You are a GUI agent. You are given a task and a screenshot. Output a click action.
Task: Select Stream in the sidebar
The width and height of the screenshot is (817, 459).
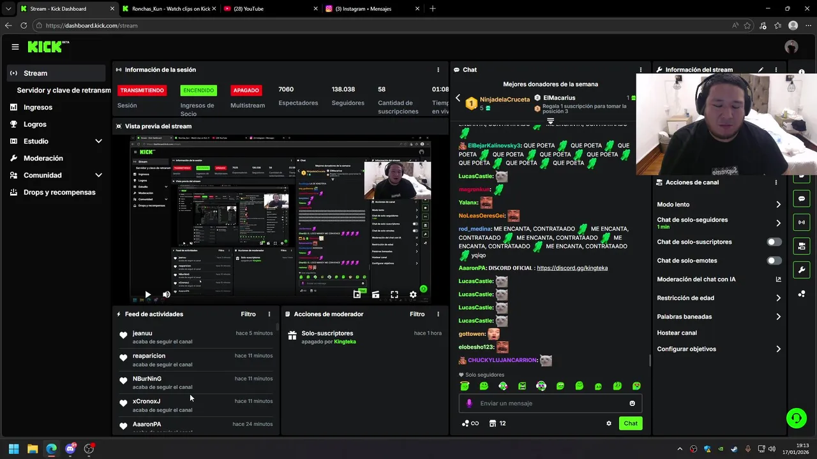56,73
